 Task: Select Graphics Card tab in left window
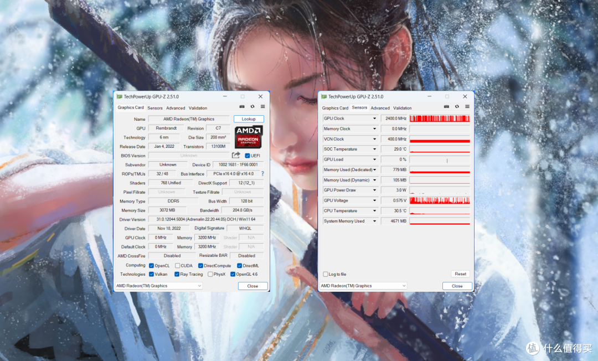tap(131, 107)
